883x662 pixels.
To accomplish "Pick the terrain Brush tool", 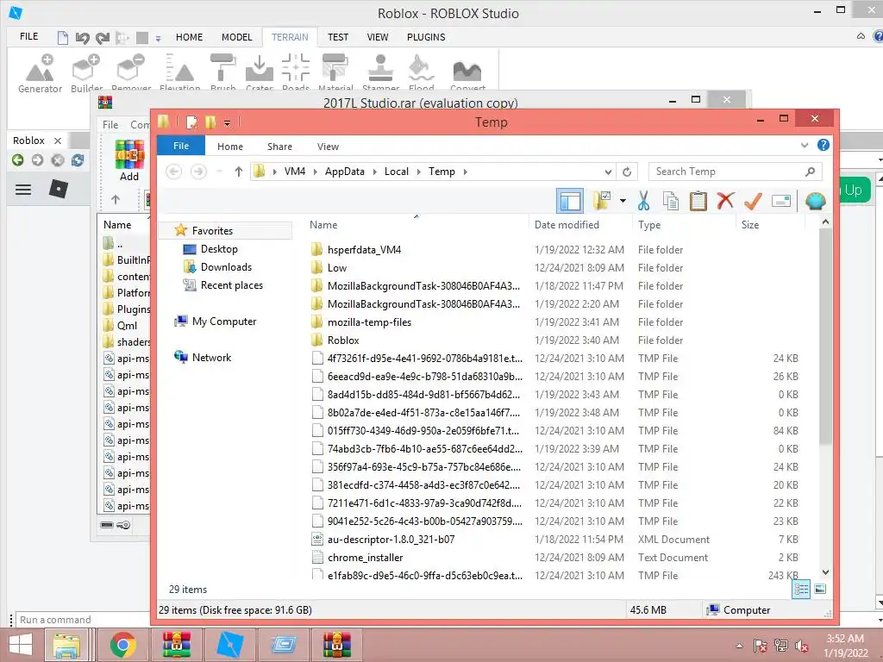I will coord(223,73).
